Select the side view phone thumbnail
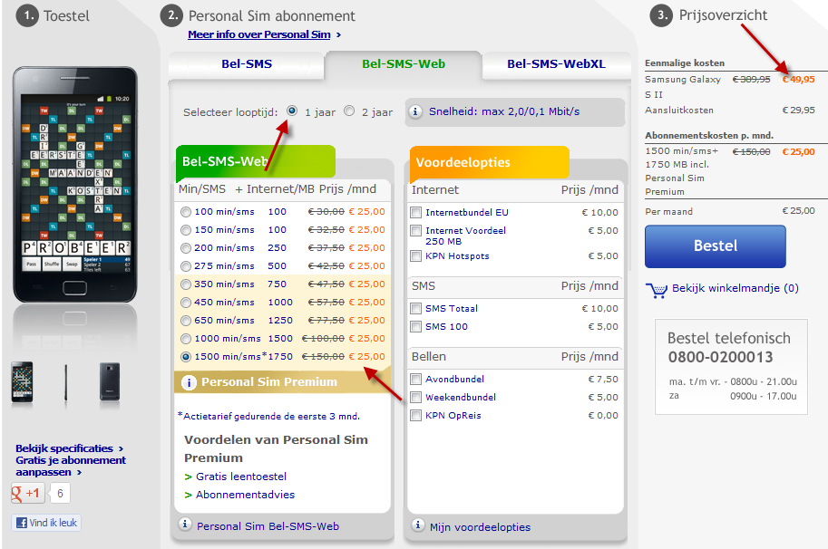The image size is (828, 549). coord(65,383)
